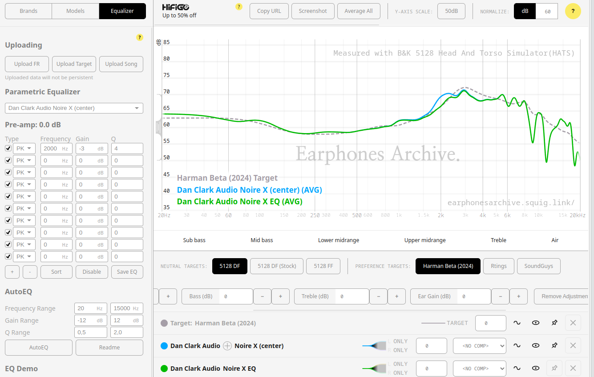Toggle baseline icon for Noire X EQ row
This screenshot has height=377, width=594.
[x=517, y=369]
